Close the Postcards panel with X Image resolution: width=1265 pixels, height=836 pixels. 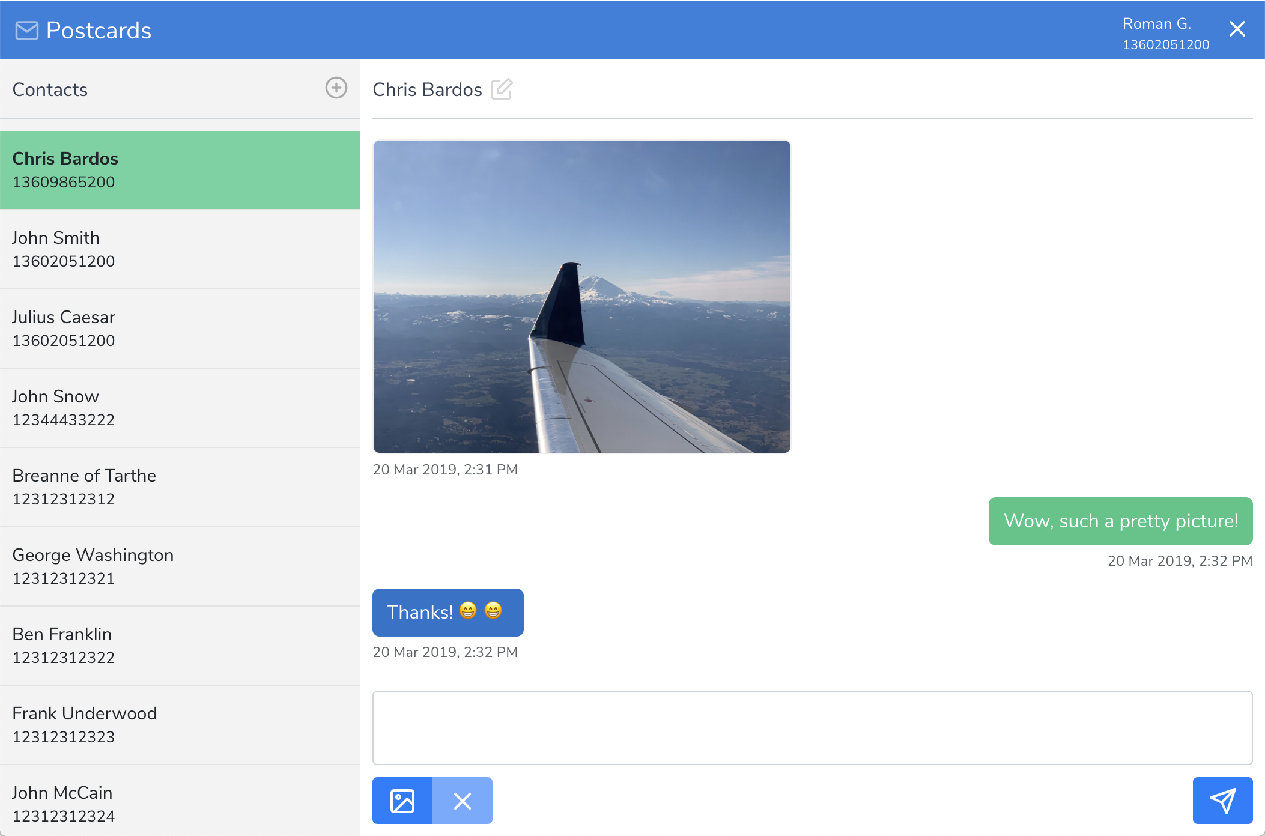coord(1237,29)
